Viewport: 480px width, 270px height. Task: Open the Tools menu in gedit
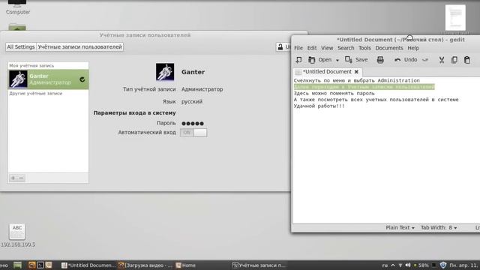(x=364, y=48)
